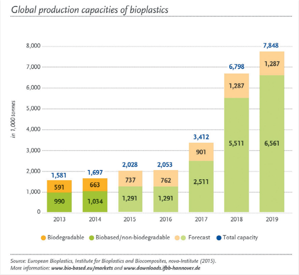Select the 2017 green segment labeled 2,511

coord(201,186)
